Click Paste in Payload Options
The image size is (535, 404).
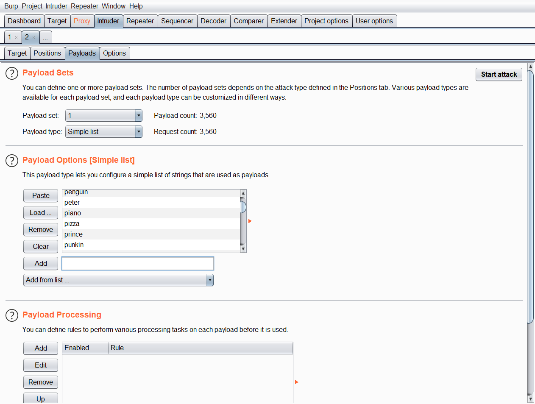coord(41,196)
